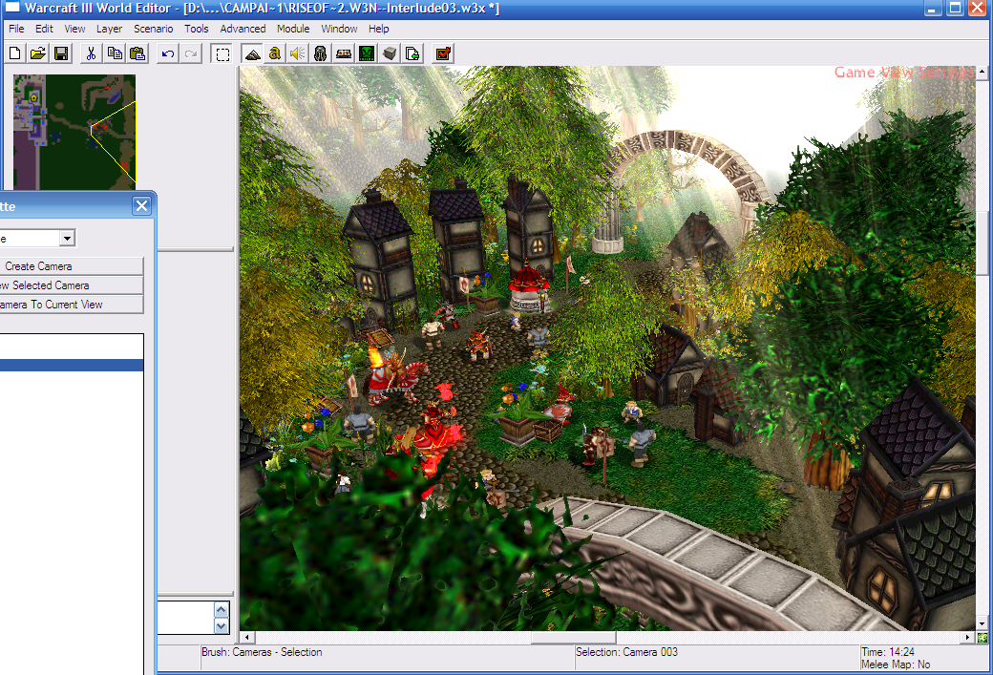Click the Test Map checkmark icon
This screenshot has width=993, height=675.
coord(443,53)
